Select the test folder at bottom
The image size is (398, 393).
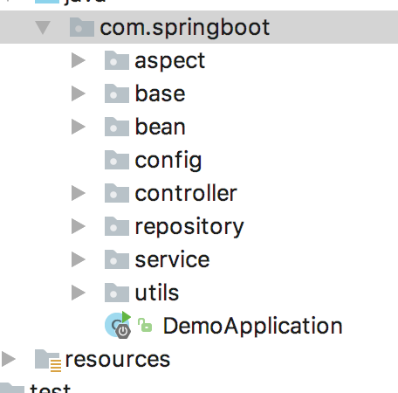(x=50, y=389)
